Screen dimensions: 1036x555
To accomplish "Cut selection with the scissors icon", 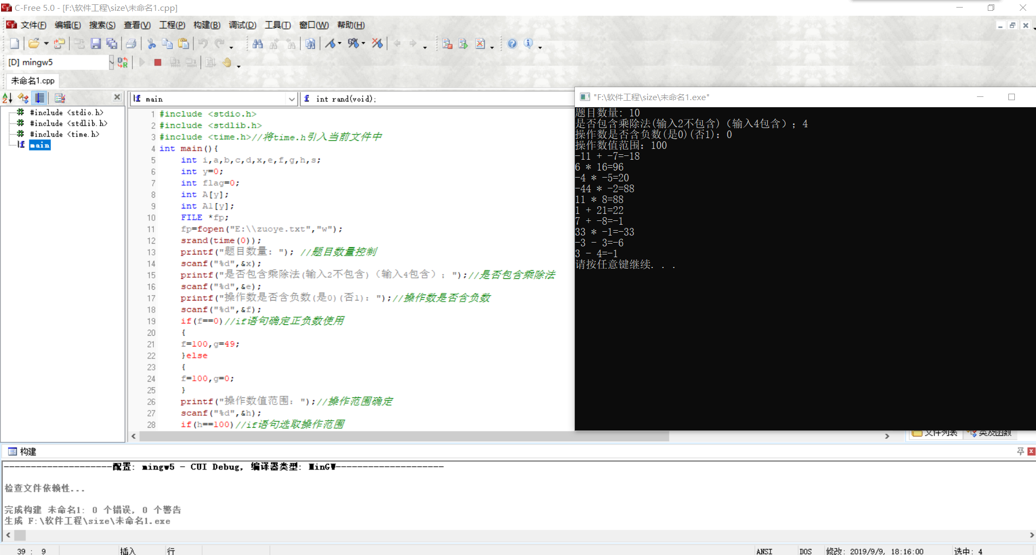I will pos(152,44).
